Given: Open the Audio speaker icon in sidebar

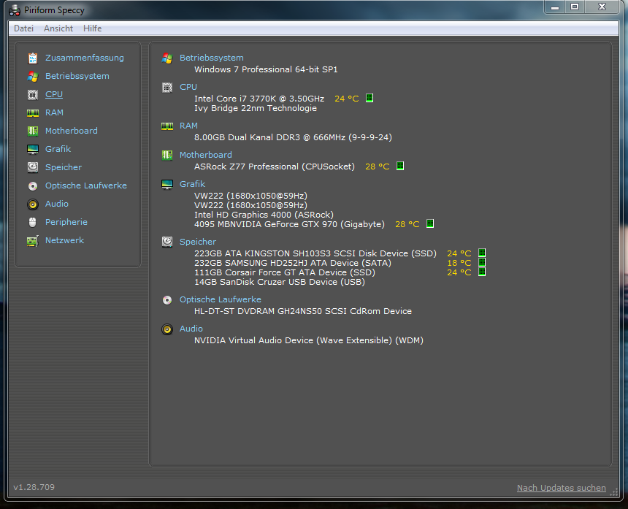Looking at the screenshot, I should pos(32,204).
